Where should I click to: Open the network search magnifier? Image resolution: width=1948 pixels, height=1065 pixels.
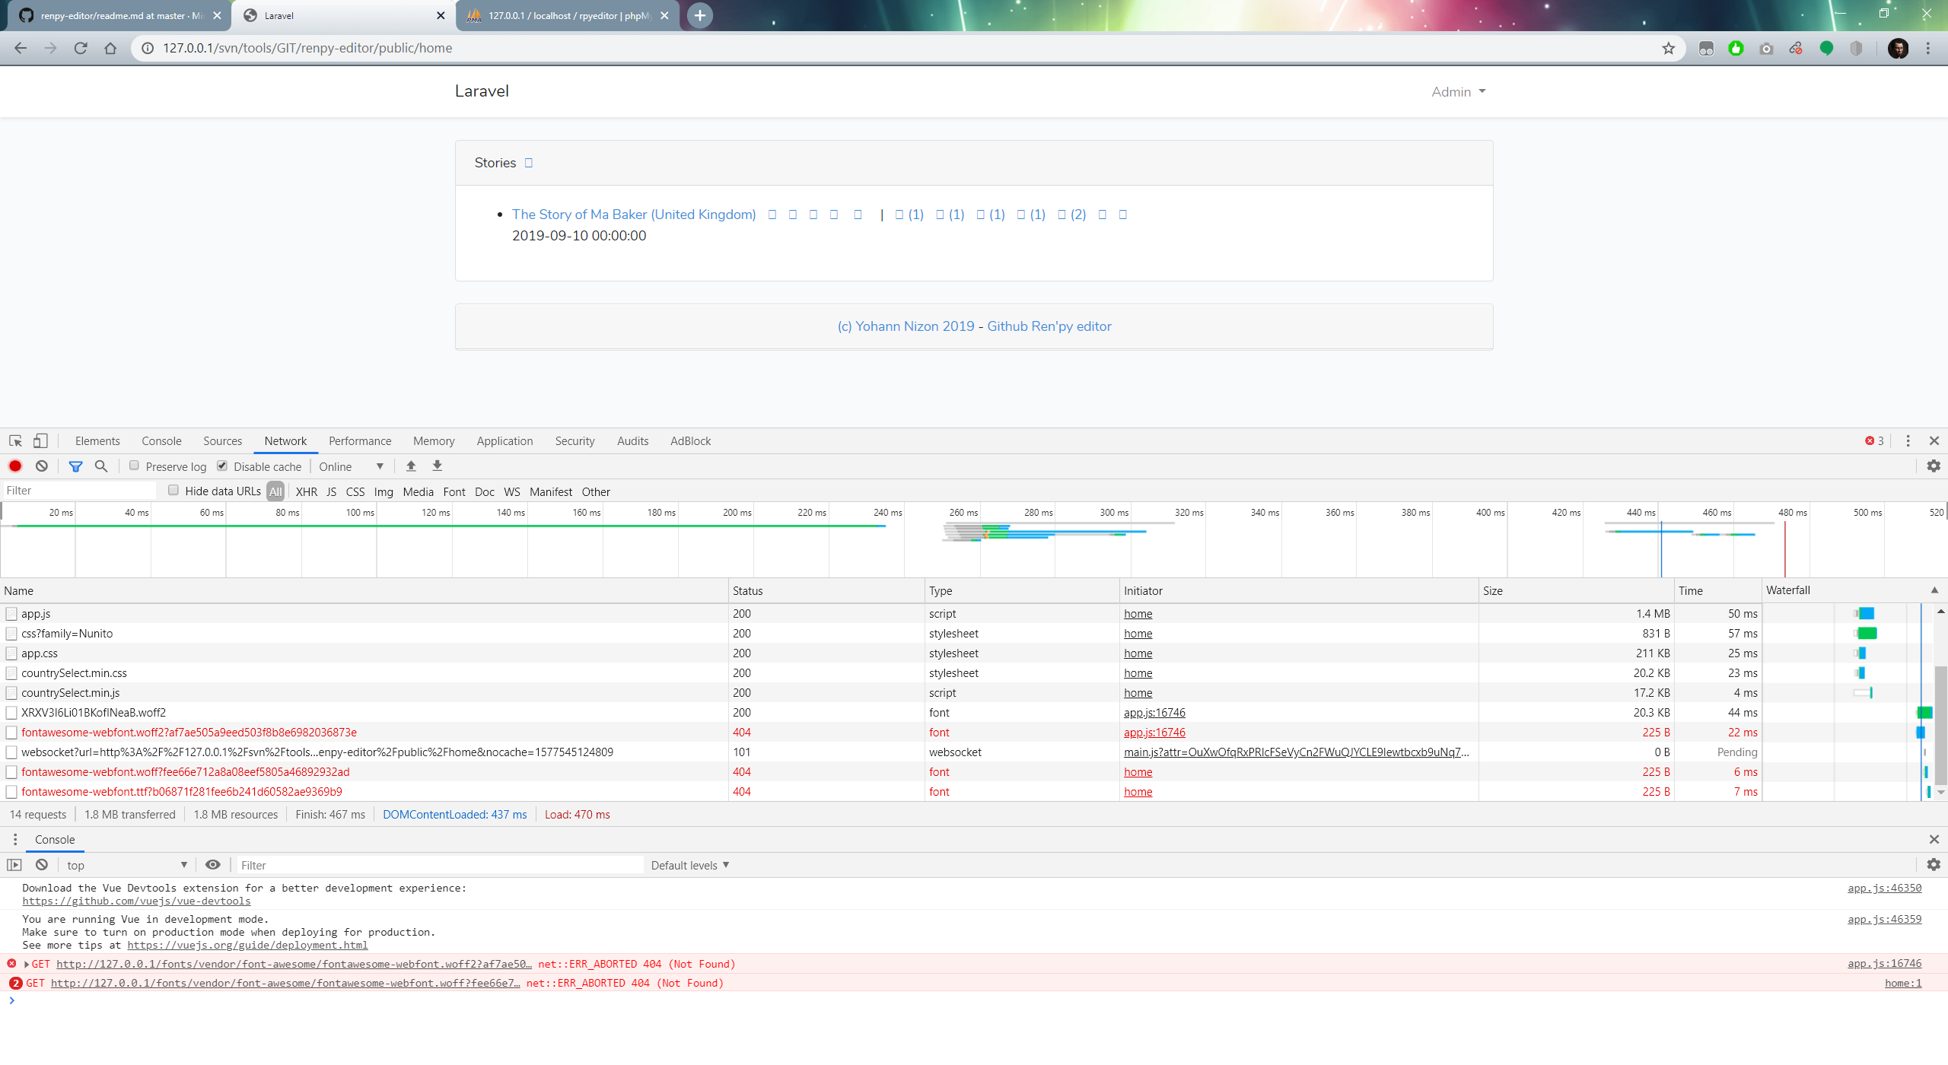point(101,466)
